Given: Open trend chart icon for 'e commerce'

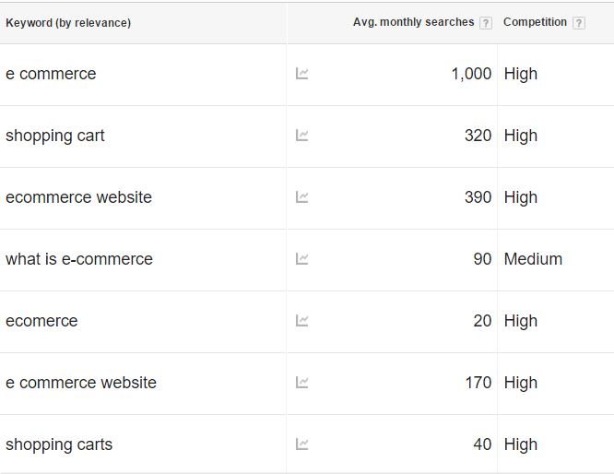Looking at the screenshot, I should pyautogui.click(x=301, y=74).
